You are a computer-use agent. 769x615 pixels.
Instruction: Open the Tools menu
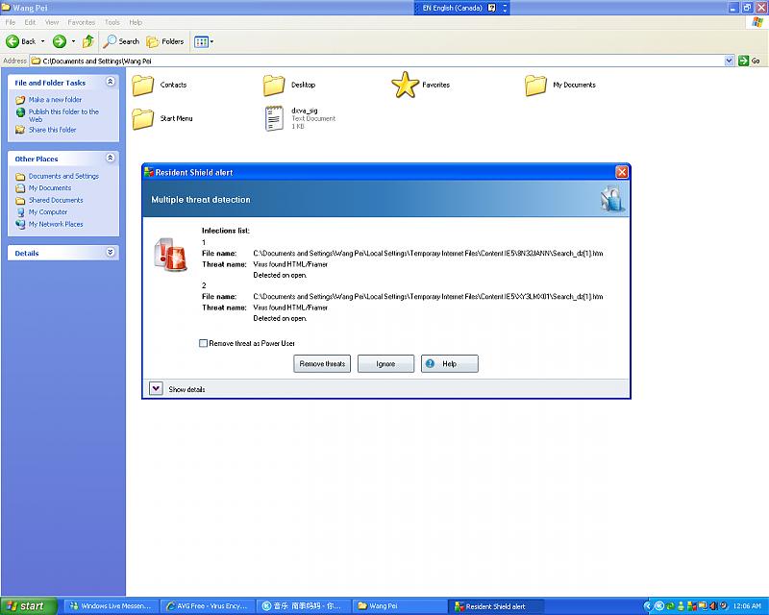pyautogui.click(x=112, y=22)
